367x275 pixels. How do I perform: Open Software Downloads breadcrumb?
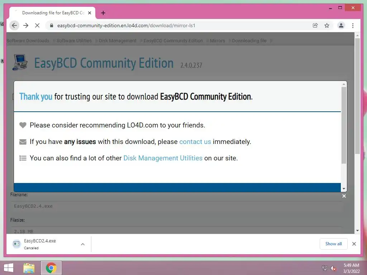coord(28,41)
